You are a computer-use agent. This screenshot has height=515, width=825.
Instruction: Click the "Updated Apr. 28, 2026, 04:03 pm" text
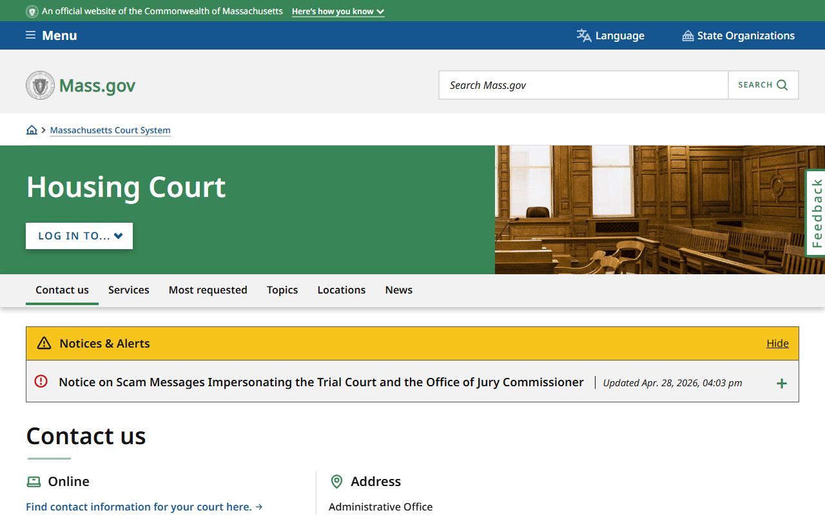672,383
